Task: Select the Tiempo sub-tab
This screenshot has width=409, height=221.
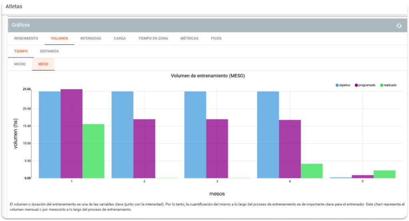Action: click(21, 52)
